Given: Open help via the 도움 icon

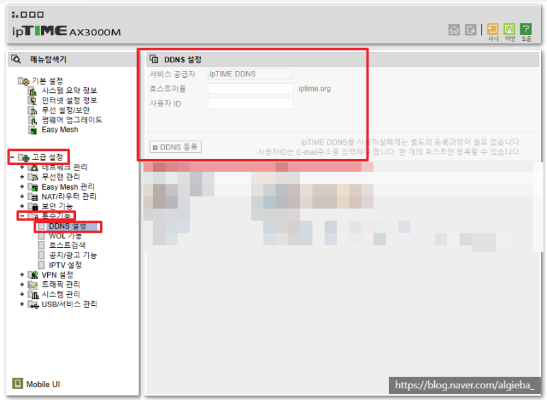Looking at the screenshot, I should pyautogui.click(x=525, y=30).
